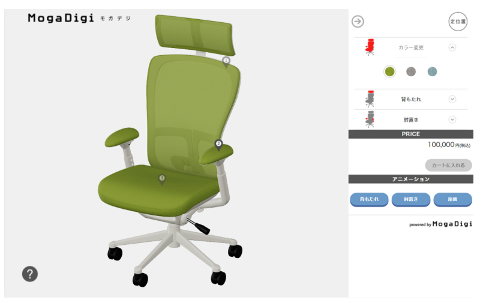Expand the 背もたれ section chevron
This screenshot has height=303, width=483.
coord(452,99)
